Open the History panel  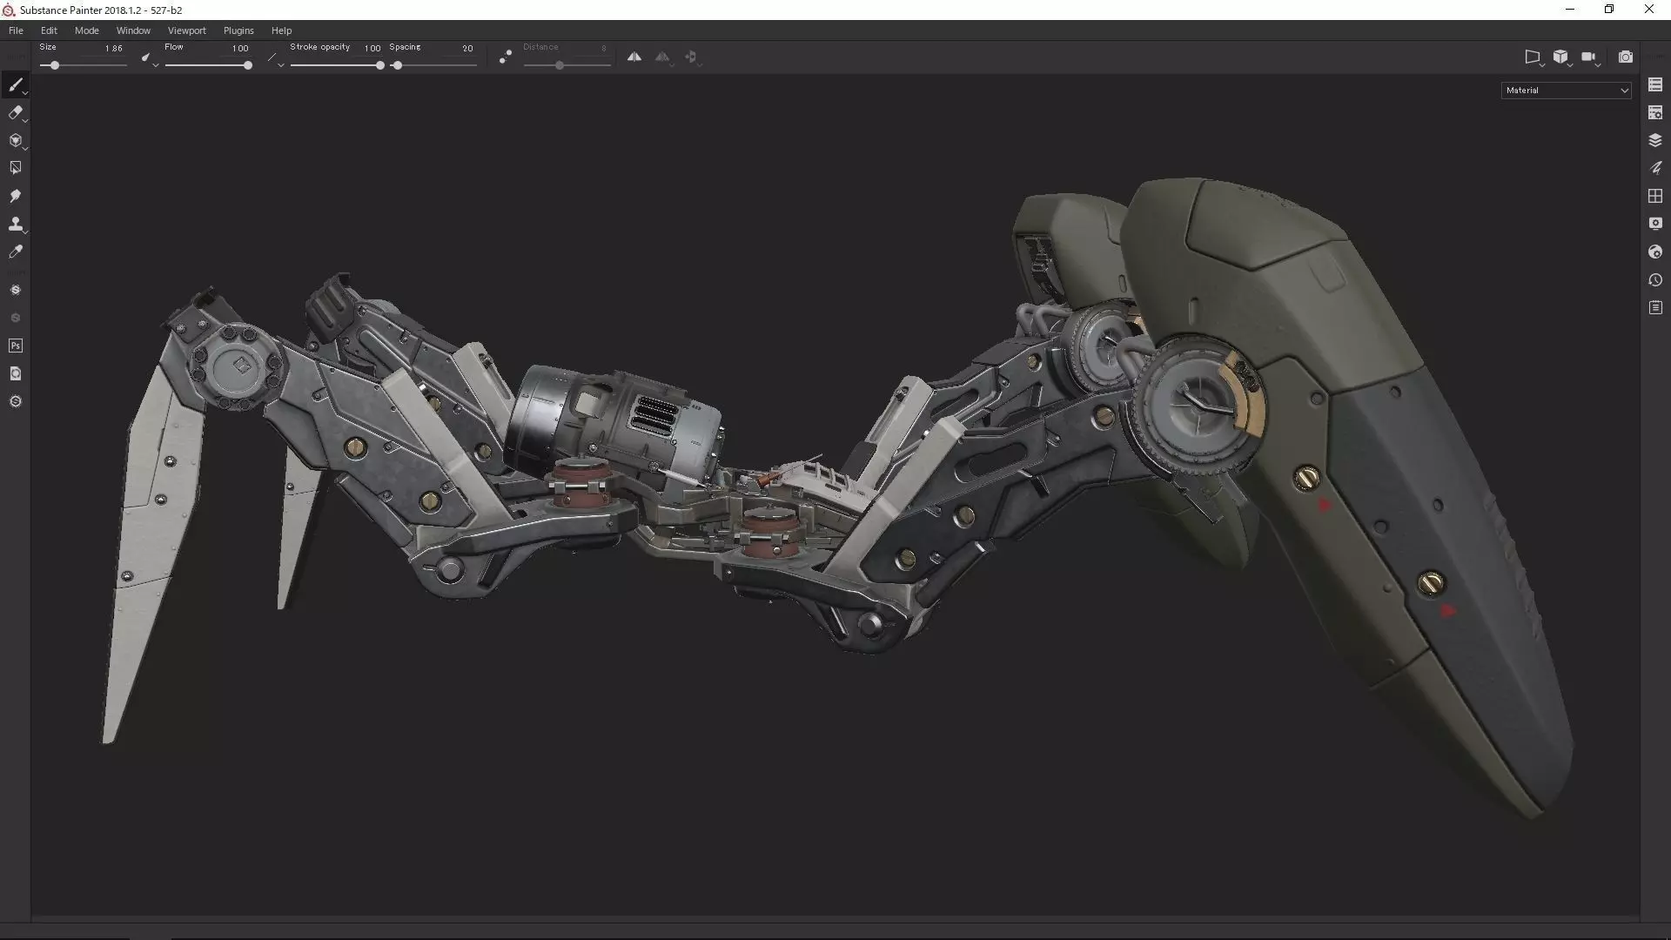(1655, 280)
